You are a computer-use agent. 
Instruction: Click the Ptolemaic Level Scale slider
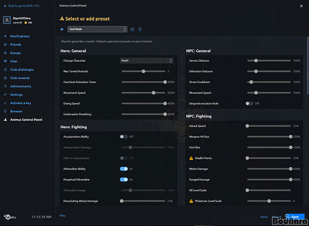pos(269,201)
